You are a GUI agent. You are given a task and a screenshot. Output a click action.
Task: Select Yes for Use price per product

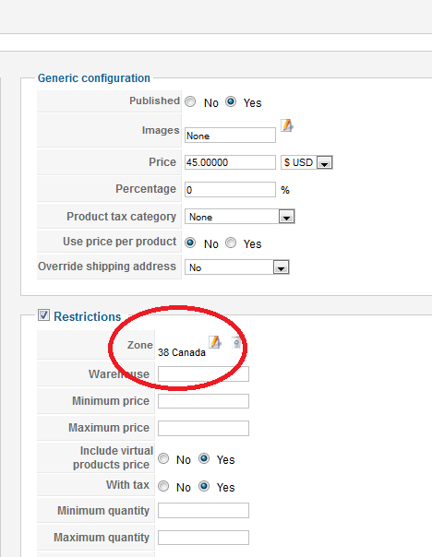pos(231,243)
